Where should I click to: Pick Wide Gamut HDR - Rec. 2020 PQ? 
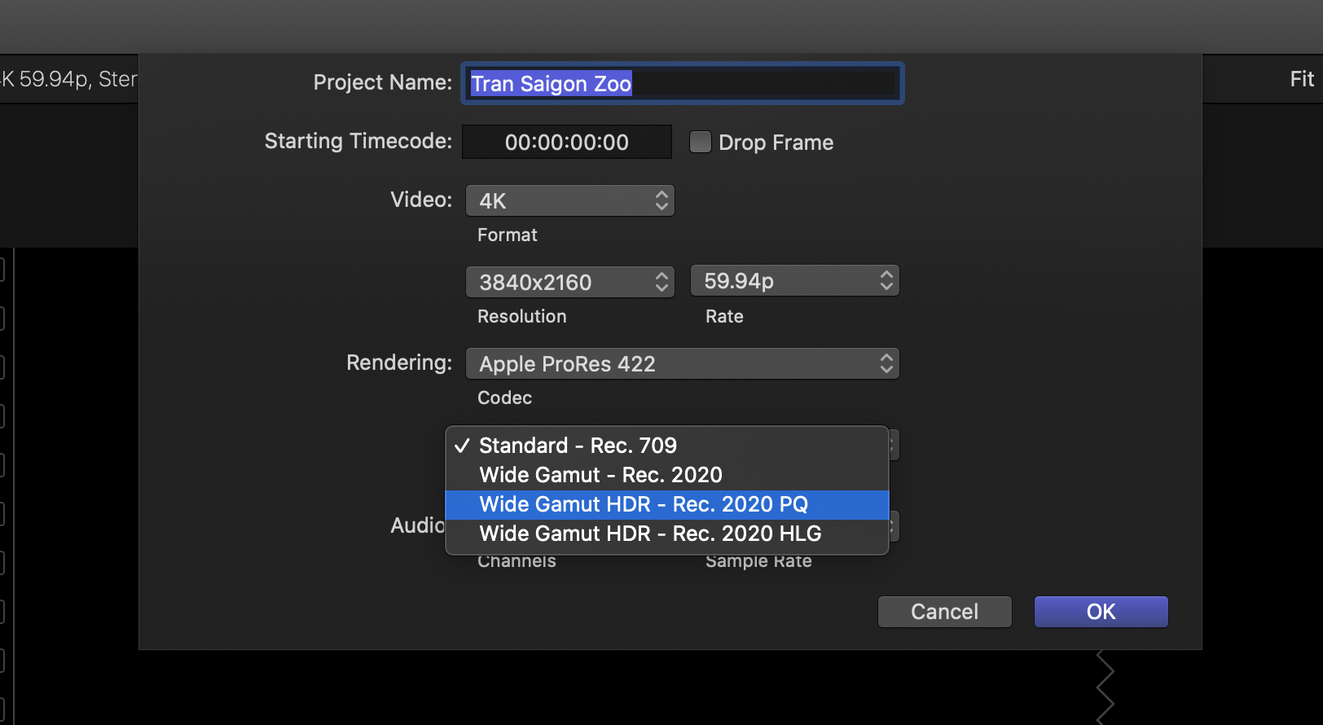point(644,504)
